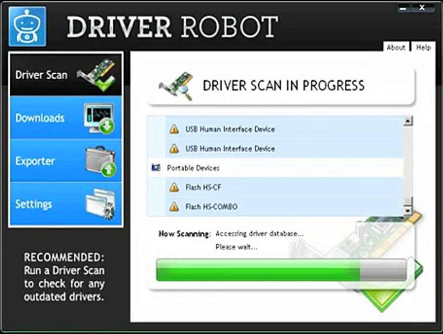Switch to the Help tab
The height and width of the screenshot is (334, 443).
[x=423, y=47]
